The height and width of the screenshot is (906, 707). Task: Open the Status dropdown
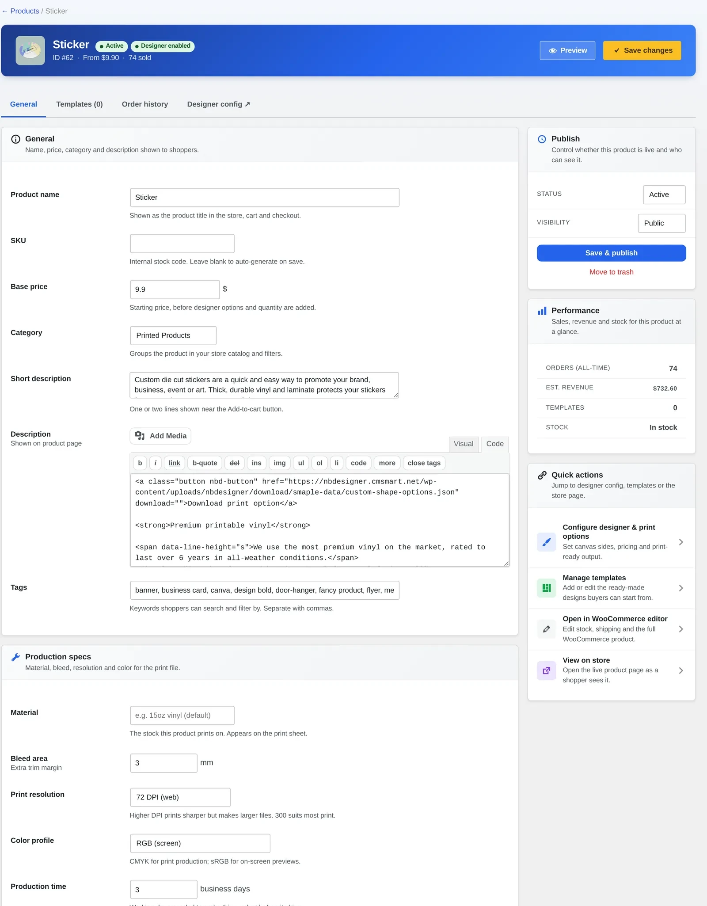[x=664, y=194]
